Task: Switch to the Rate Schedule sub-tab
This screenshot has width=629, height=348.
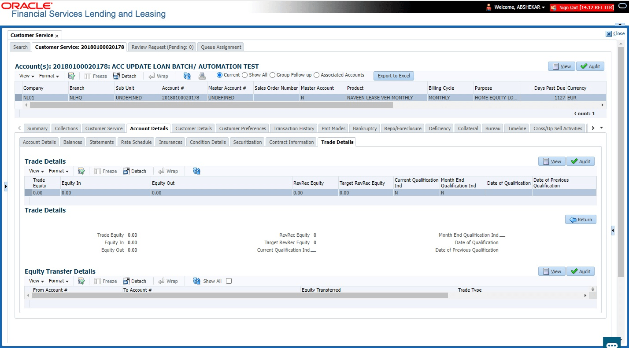Action: [137, 142]
